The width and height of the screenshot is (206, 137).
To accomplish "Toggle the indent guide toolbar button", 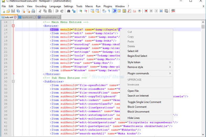I will point(114,11).
